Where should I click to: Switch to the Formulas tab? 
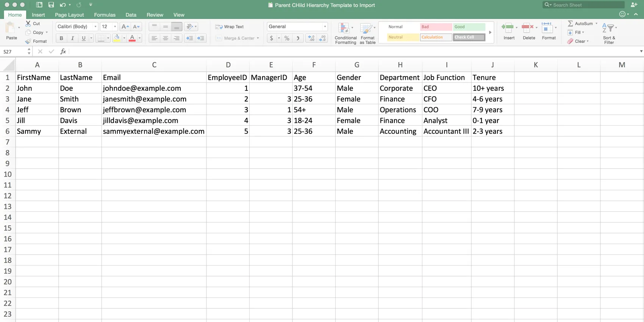pos(105,15)
